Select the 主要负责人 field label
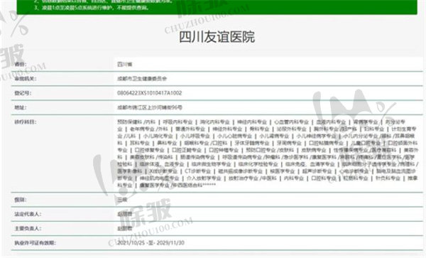 pyautogui.click(x=28, y=228)
